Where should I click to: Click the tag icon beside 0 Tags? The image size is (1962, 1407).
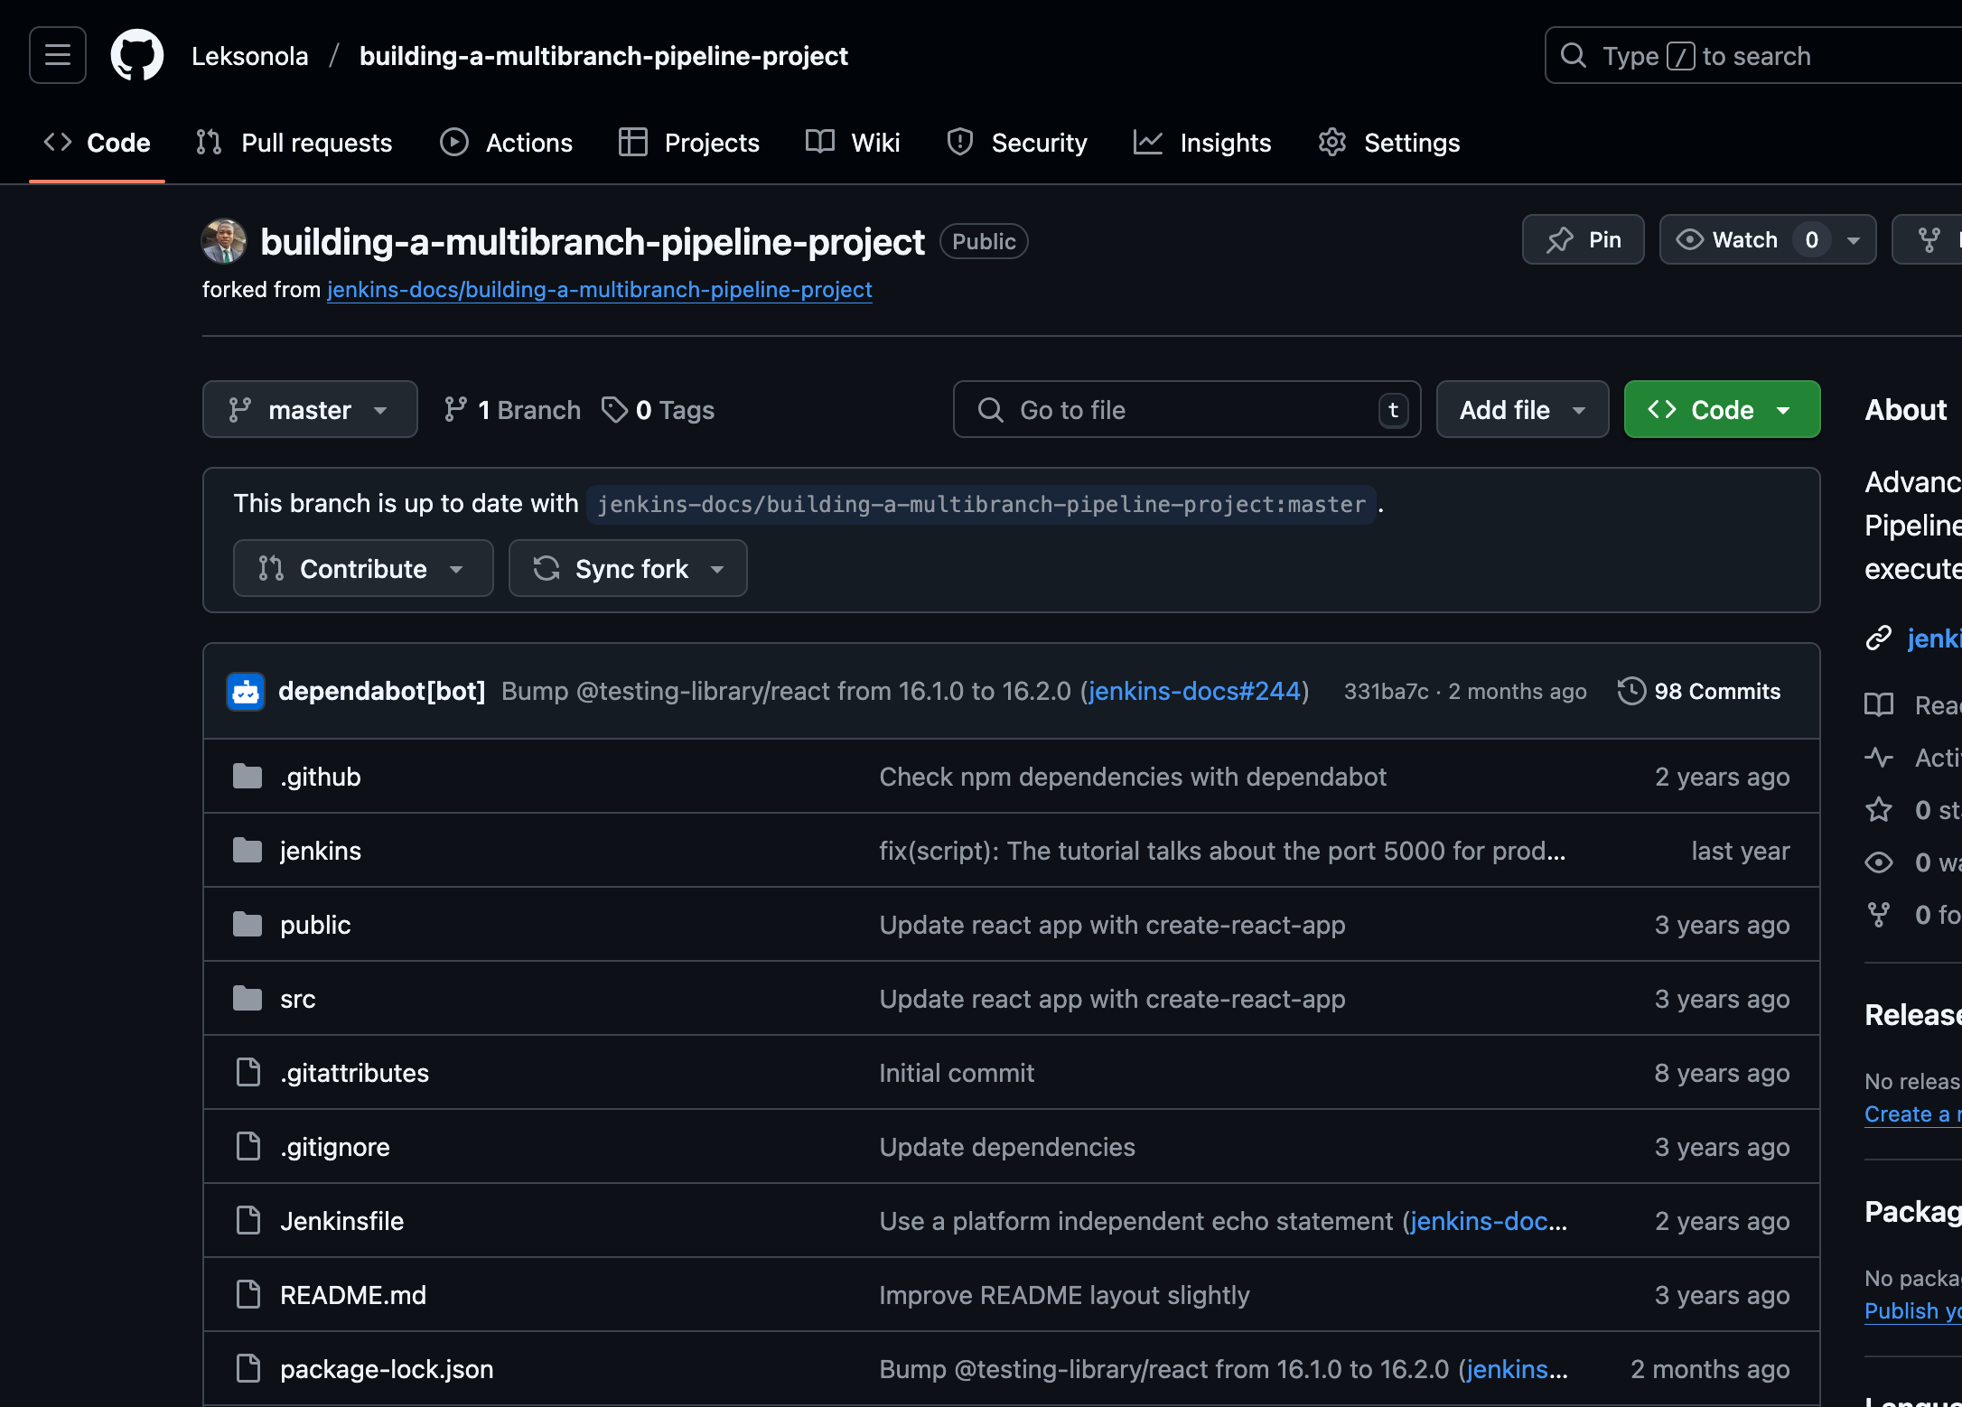pos(614,410)
